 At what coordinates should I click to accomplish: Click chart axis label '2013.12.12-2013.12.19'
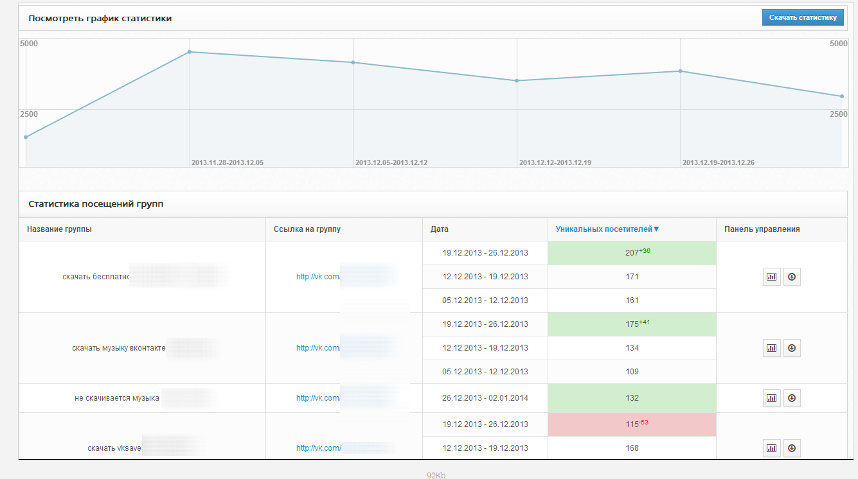point(555,163)
